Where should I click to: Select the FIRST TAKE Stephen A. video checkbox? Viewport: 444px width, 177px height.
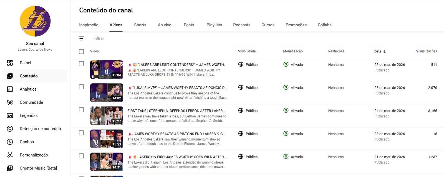click(x=81, y=110)
